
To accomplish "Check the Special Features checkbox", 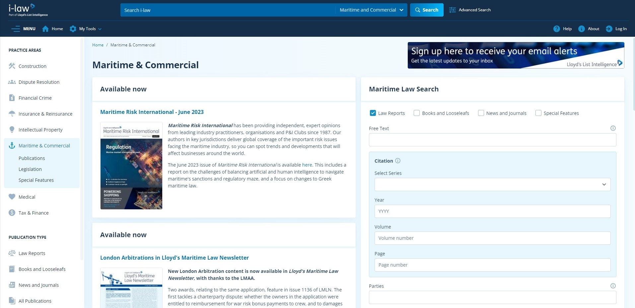I will point(538,113).
